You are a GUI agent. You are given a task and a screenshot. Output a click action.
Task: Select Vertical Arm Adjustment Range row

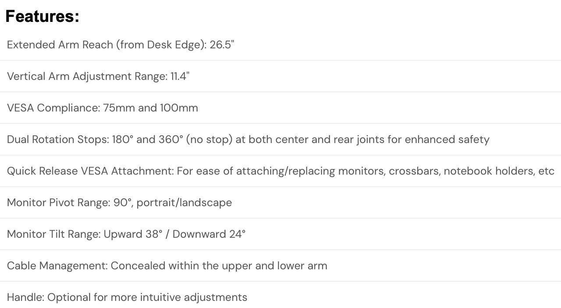click(280, 76)
